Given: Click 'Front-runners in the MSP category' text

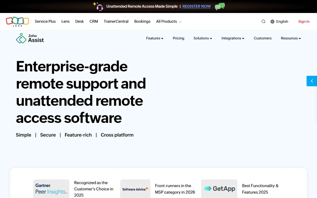Looking at the screenshot, I should click(x=175, y=189).
